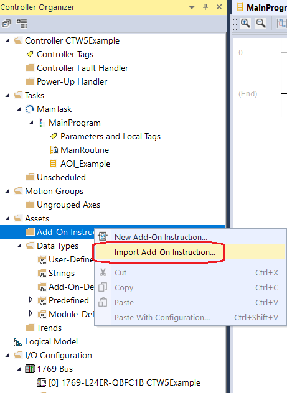The height and width of the screenshot is (393, 287).
Task: Expand the Predefined data types node
Action: [31, 300]
